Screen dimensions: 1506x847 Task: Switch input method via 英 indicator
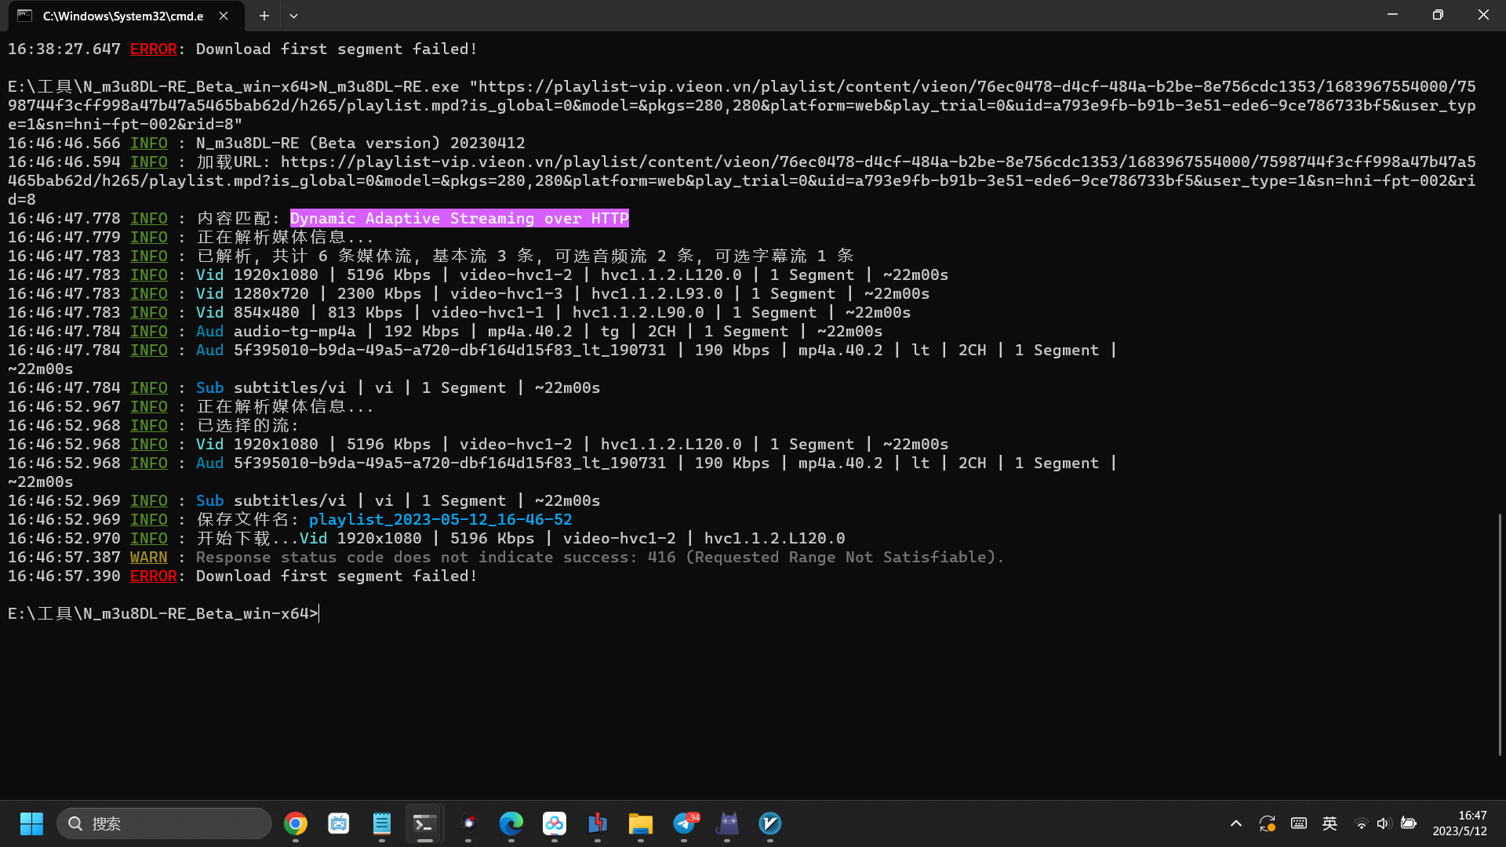[1330, 823]
